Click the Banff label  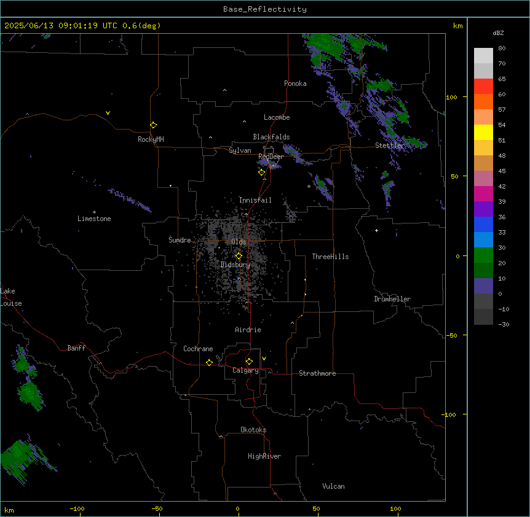pos(76,348)
